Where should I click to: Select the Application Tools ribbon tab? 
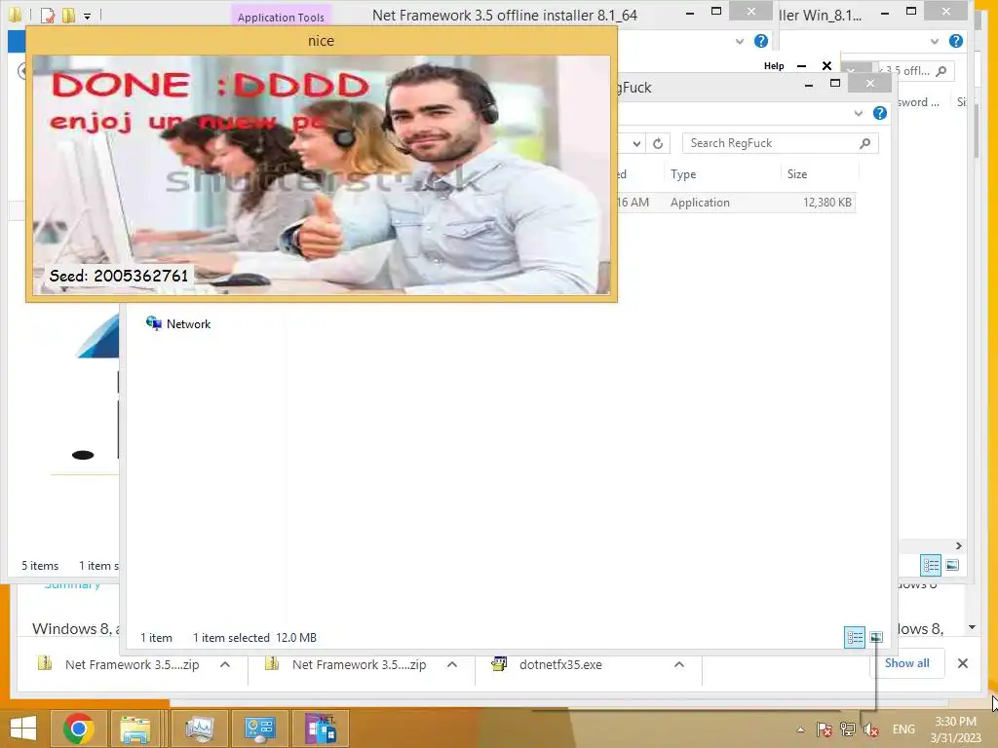(x=281, y=18)
